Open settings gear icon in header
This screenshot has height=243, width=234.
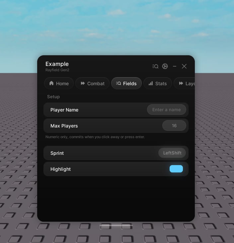[x=165, y=66]
